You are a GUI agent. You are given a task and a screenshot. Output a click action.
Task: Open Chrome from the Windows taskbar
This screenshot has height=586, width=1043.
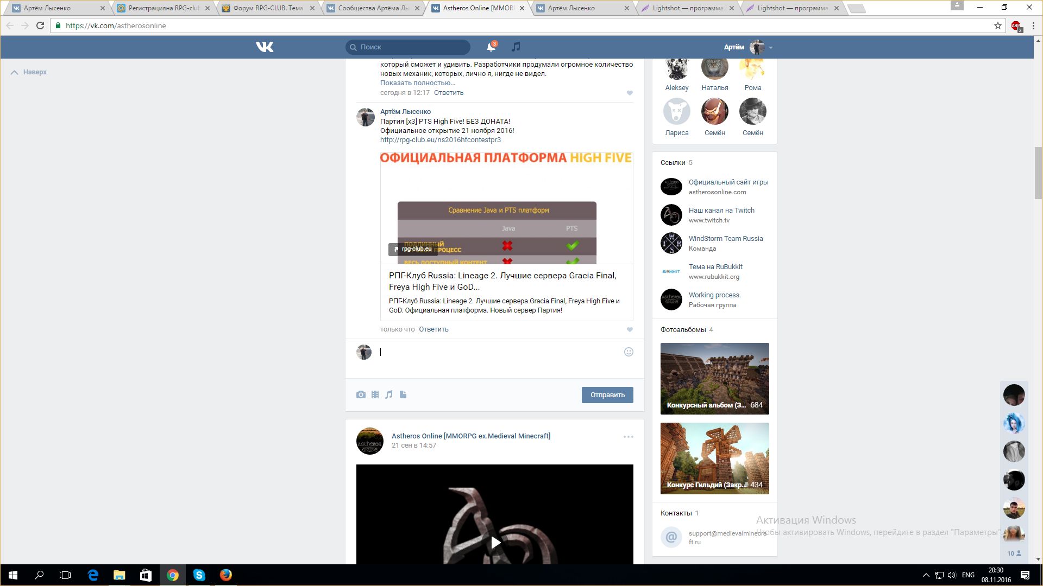click(172, 575)
